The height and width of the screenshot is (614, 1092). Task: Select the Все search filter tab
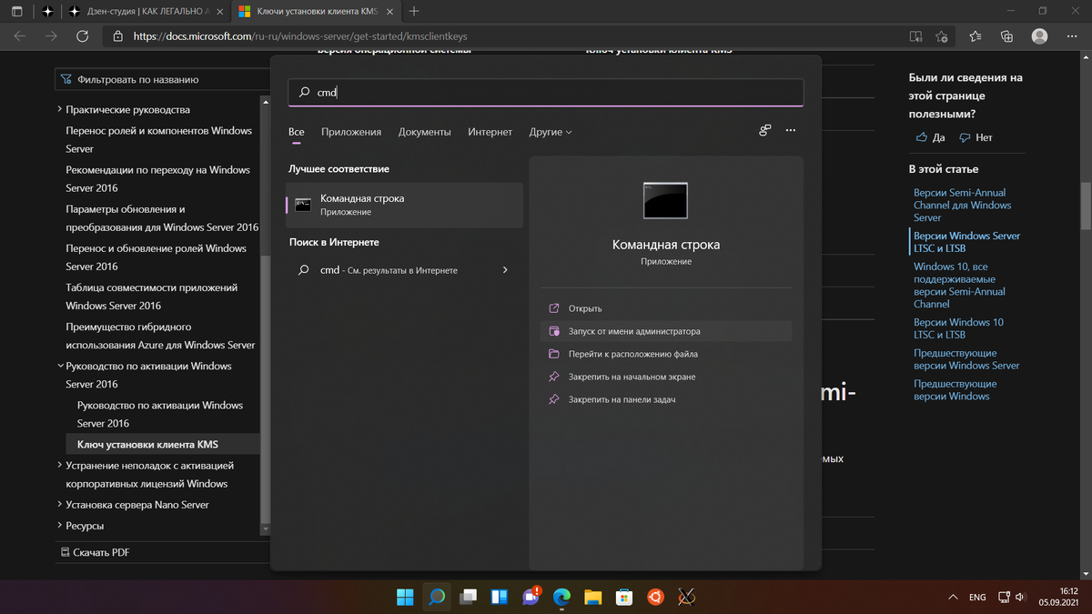[x=296, y=132]
